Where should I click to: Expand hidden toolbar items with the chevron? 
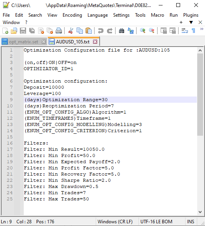click(x=201, y=29)
